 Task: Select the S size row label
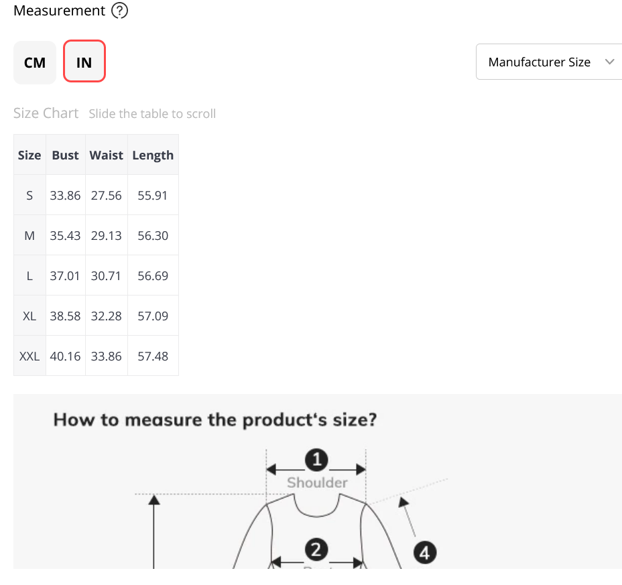tap(29, 196)
